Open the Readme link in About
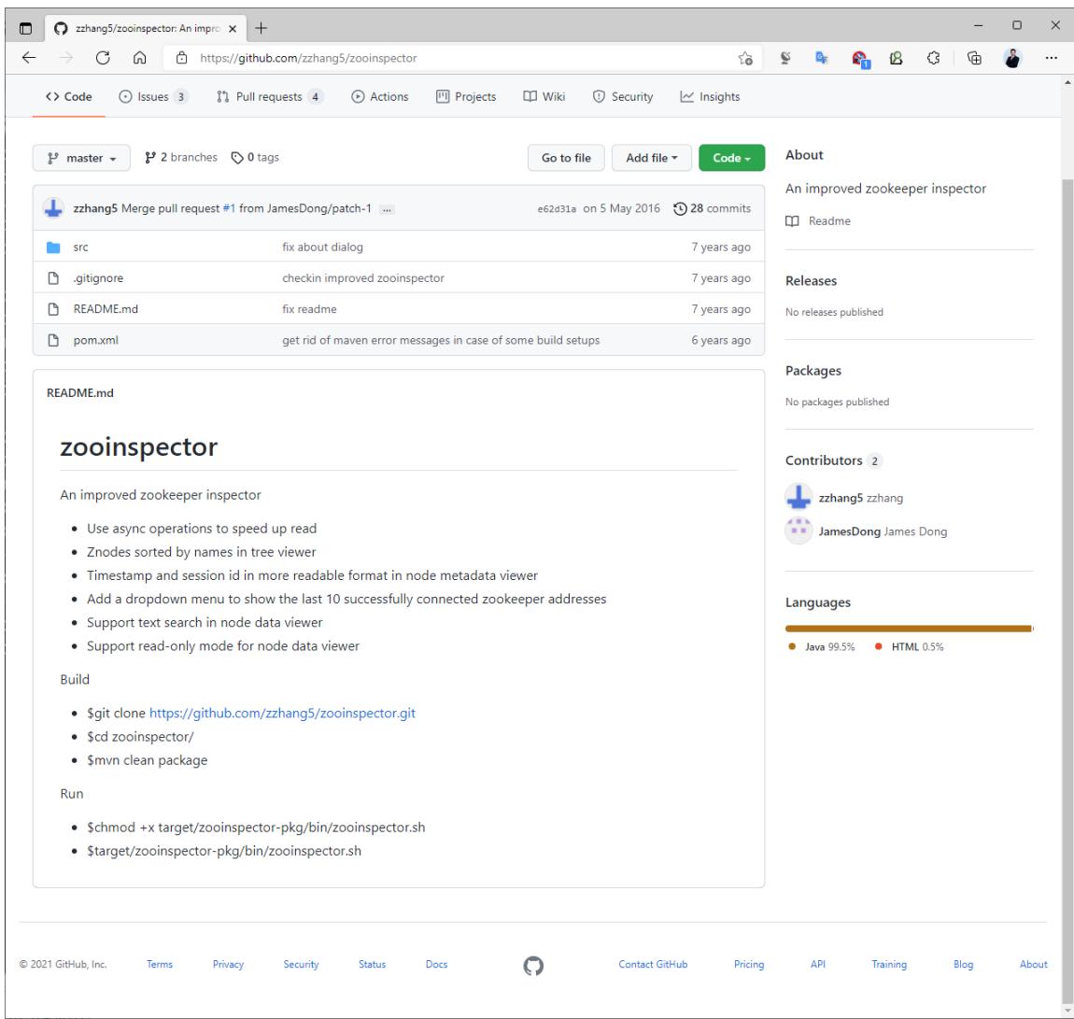 coord(818,220)
